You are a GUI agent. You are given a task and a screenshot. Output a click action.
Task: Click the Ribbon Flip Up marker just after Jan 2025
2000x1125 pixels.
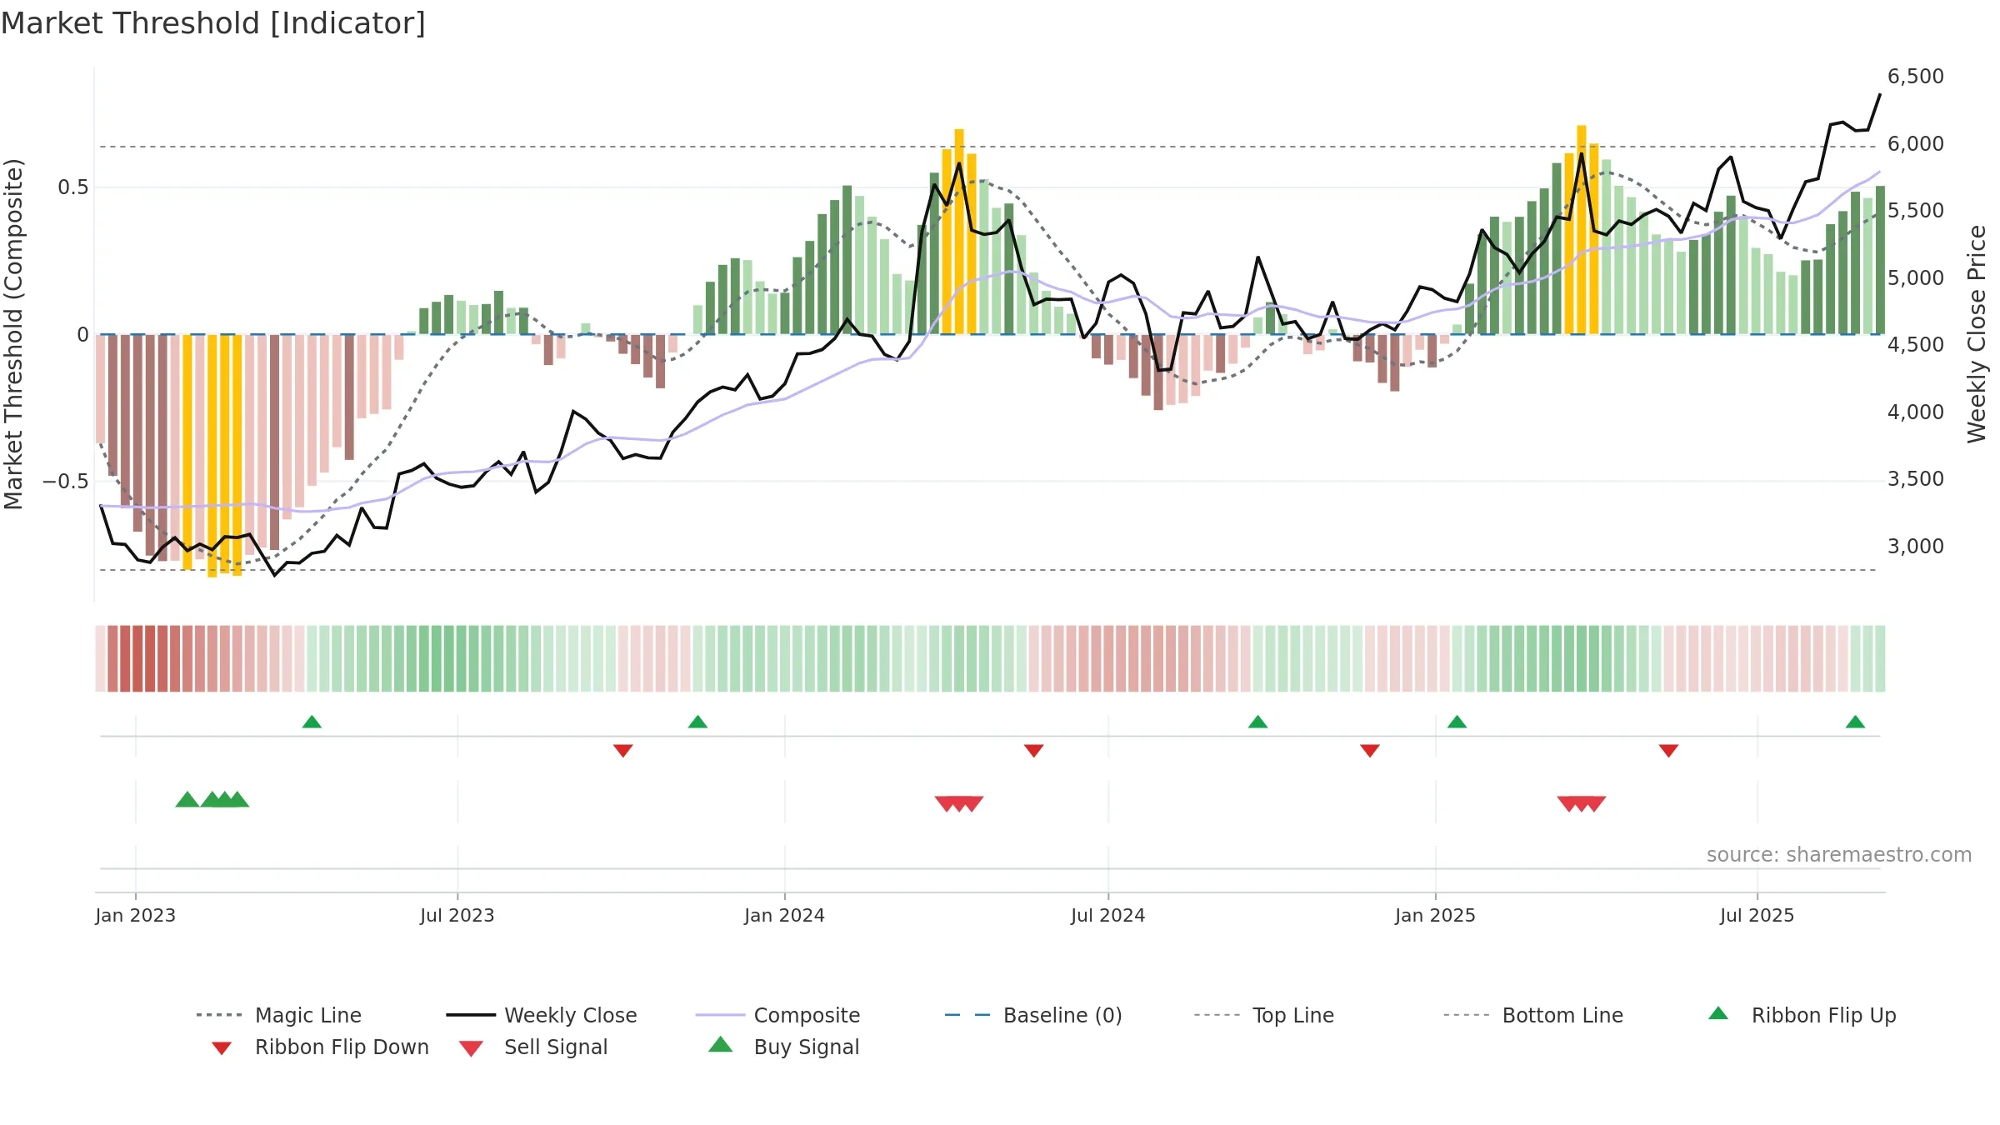pyautogui.click(x=1457, y=722)
